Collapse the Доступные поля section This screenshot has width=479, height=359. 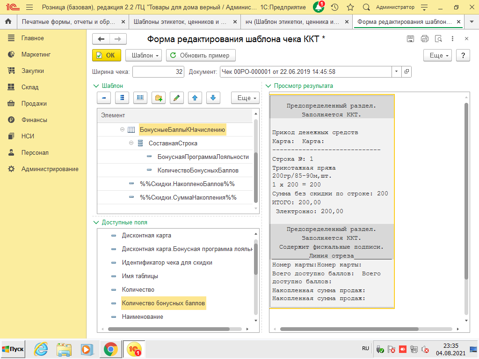[97, 223]
